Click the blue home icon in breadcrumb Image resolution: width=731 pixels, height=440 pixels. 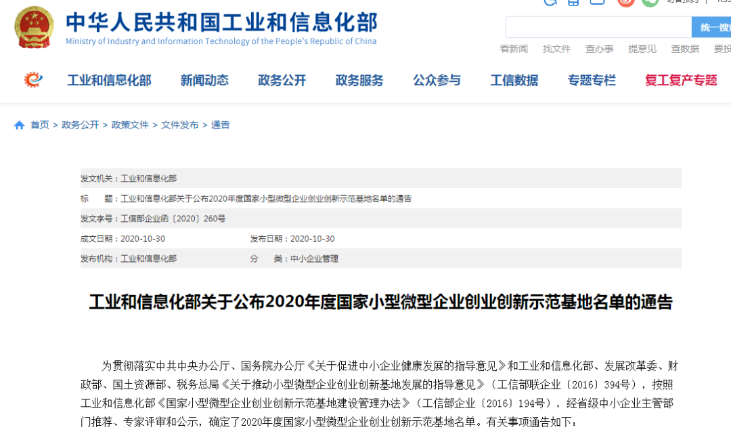click(x=19, y=125)
